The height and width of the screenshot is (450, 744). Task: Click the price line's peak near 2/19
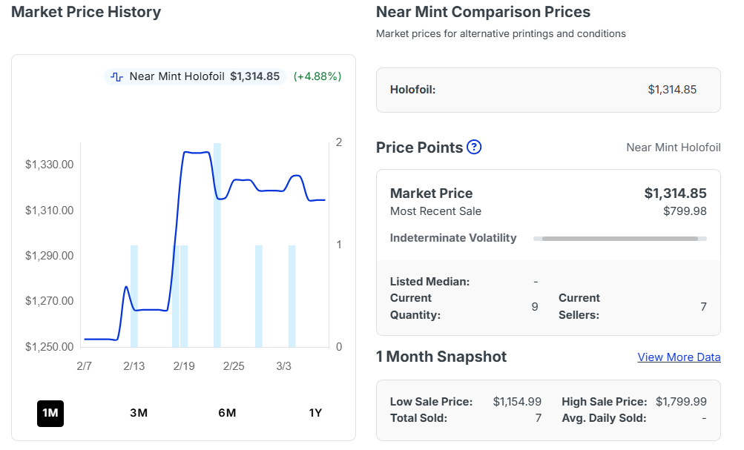click(196, 153)
